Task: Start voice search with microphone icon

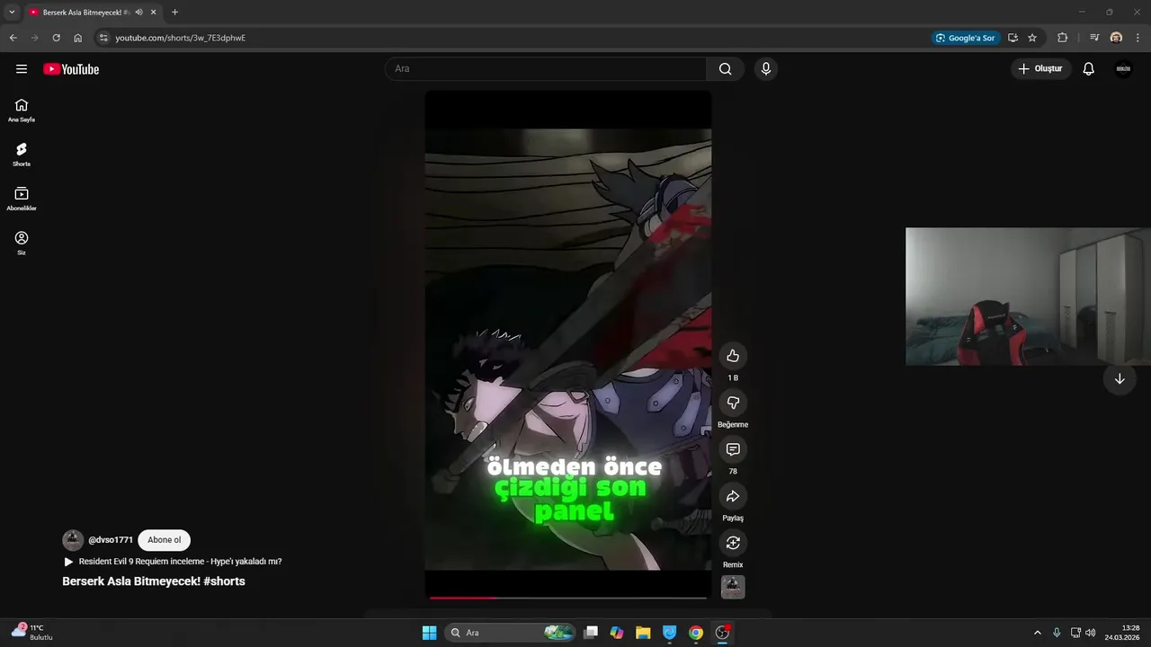Action: [x=765, y=69]
